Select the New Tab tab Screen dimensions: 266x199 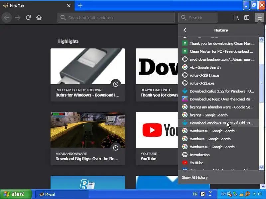tap(37, 6)
